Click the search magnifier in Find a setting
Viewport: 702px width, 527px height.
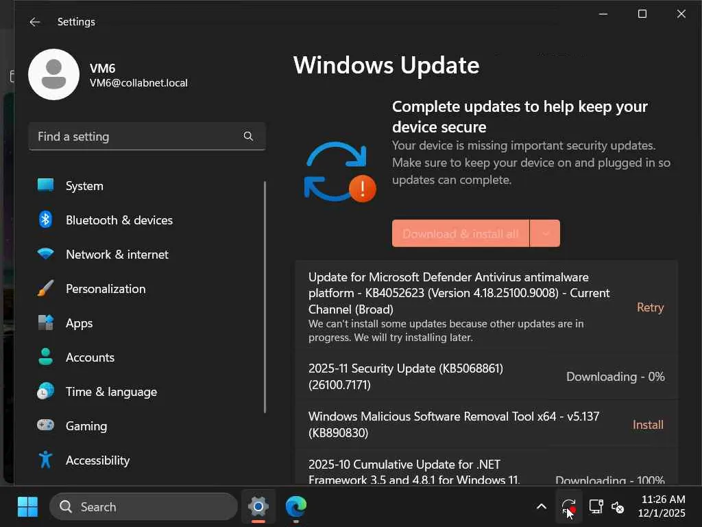[x=248, y=136]
